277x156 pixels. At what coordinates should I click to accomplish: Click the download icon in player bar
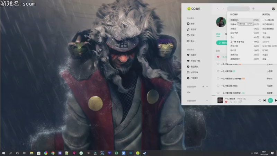(231, 102)
